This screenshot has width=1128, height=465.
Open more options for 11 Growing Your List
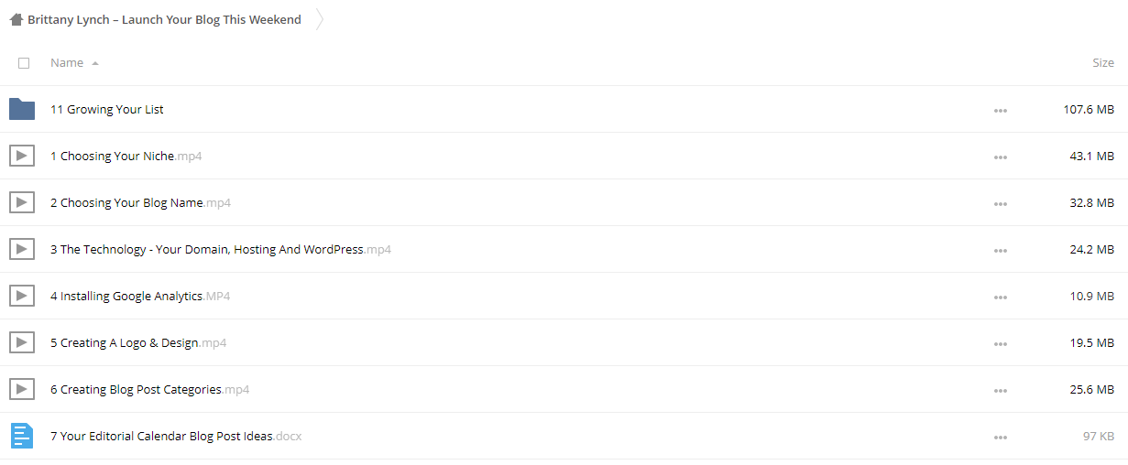1000,110
